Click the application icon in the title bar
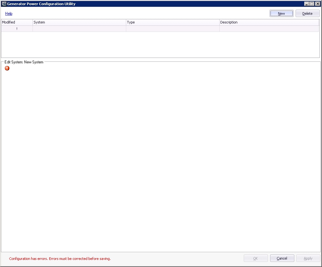 [4, 4]
